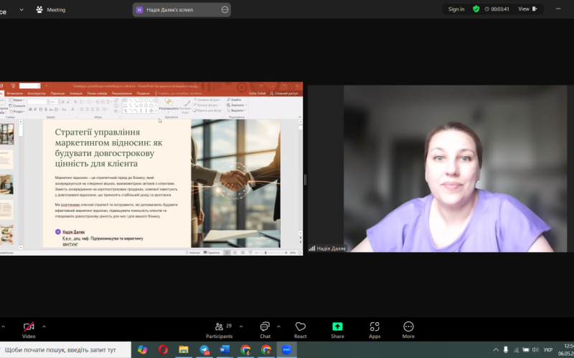Open the Показ слайдів ribbon tab

(97, 94)
